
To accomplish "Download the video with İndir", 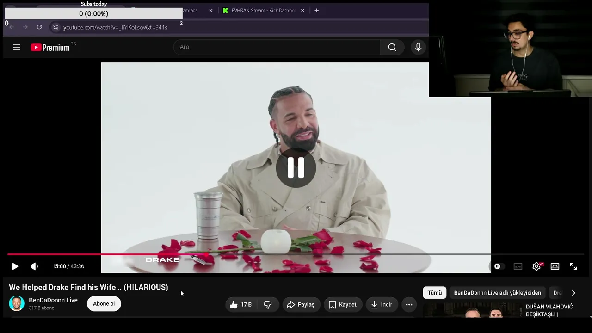I will click(381, 304).
